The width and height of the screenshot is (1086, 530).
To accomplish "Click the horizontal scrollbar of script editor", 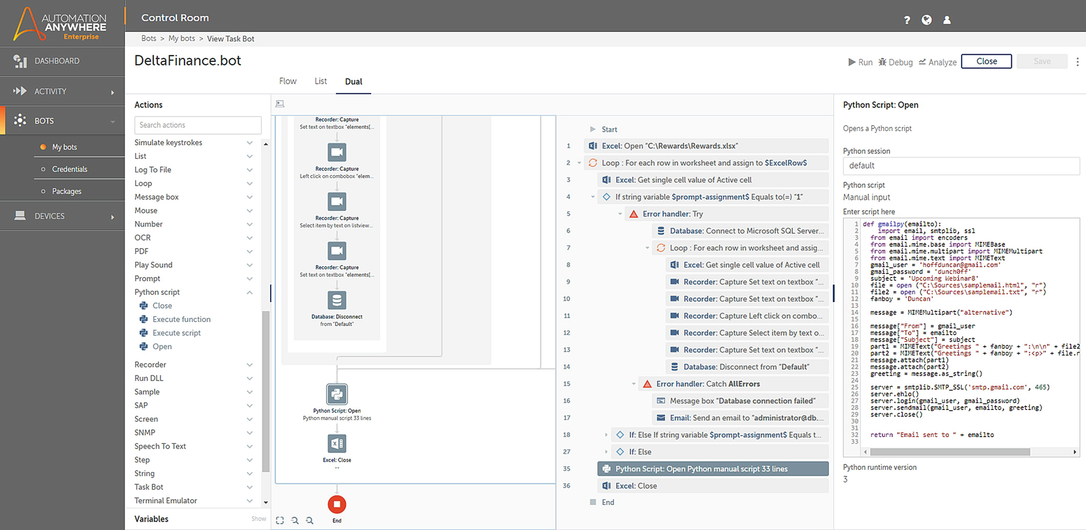I will (x=950, y=452).
